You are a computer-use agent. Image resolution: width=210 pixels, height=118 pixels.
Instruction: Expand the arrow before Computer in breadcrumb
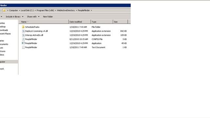click(8, 10)
